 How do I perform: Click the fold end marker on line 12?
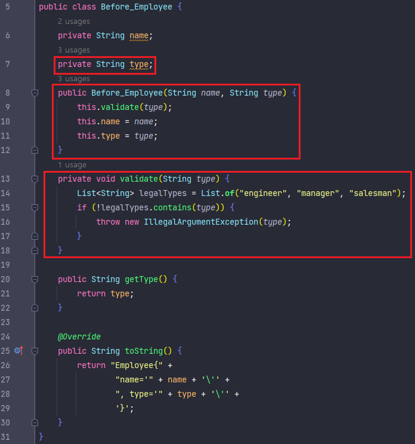coord(35,150)
